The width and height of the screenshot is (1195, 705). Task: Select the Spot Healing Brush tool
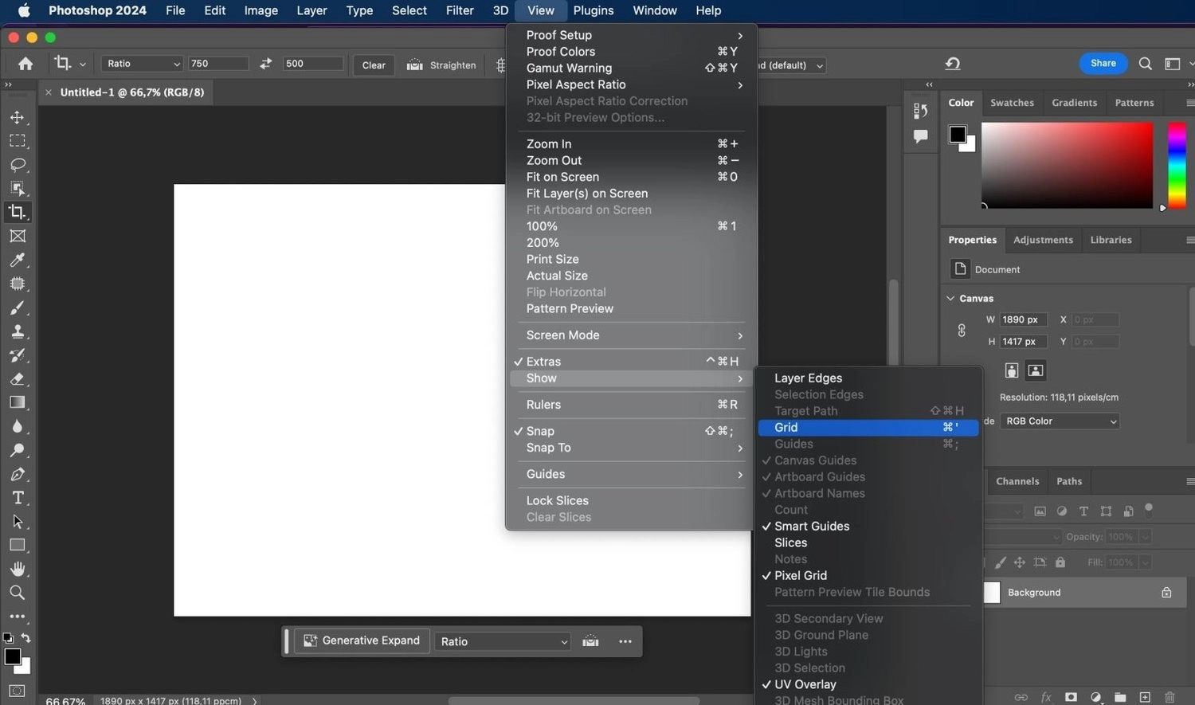pyautogui.click(x=17, y=284)
